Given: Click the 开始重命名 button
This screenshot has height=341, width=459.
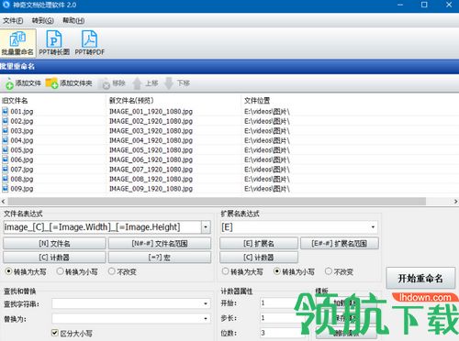Looking at the screenshot, I should click(420, 278).
